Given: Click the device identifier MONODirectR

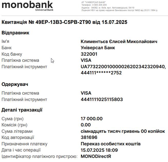Looking at the screenshot, I should point(96,156).
